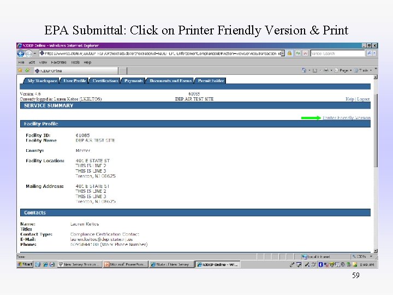Viewport: 393px width, 295px height.
Task: Open the search options dropdown arrow
Action: (x=374, y=53)
